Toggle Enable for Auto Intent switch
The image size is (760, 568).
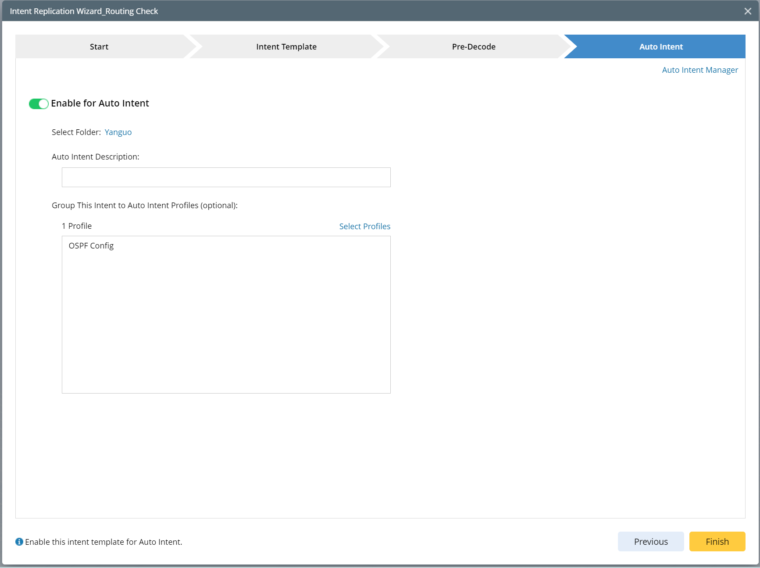click(39, 104)
